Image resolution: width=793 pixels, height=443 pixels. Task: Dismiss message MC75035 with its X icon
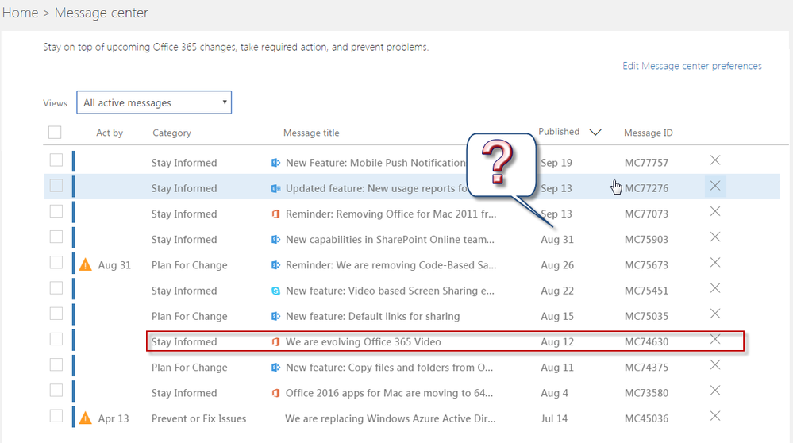[x=715, y=314]
